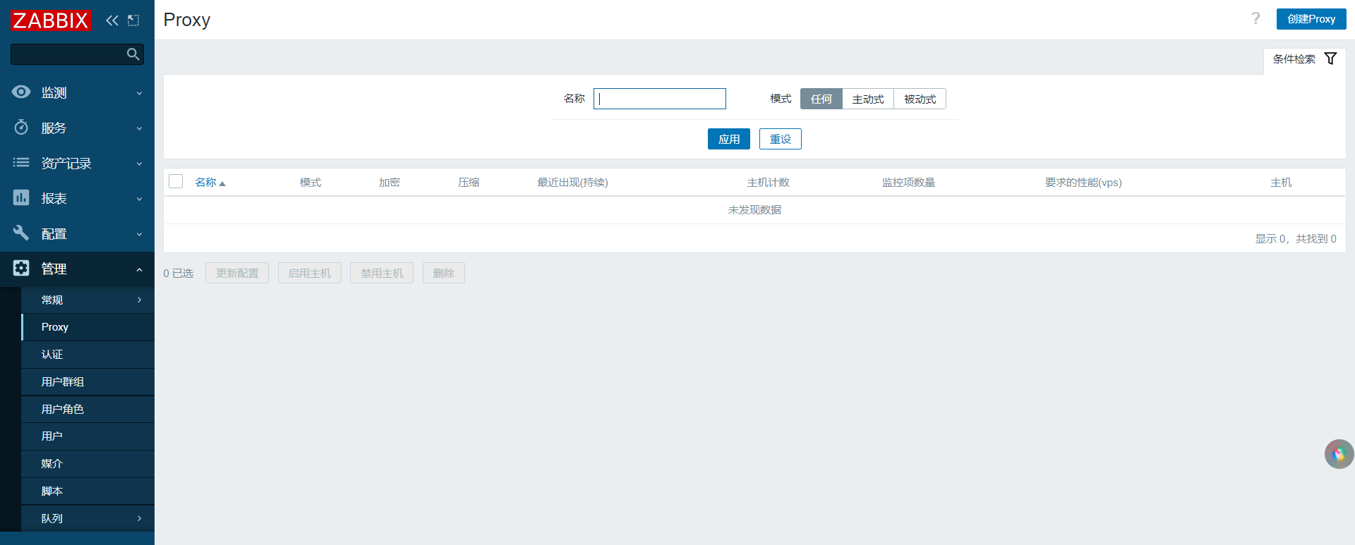Go to the 脚本 submenu item
1355x545 pixels.
[88, 491]
